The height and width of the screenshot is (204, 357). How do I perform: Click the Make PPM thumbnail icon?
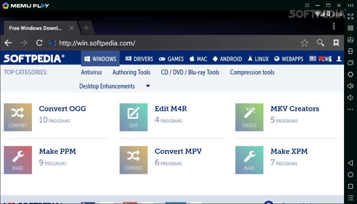pyautogui.click(x=18, y=160)
